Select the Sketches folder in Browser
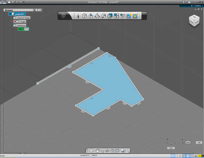Viewport: 204px width, 158px height. tap(20, 25)
